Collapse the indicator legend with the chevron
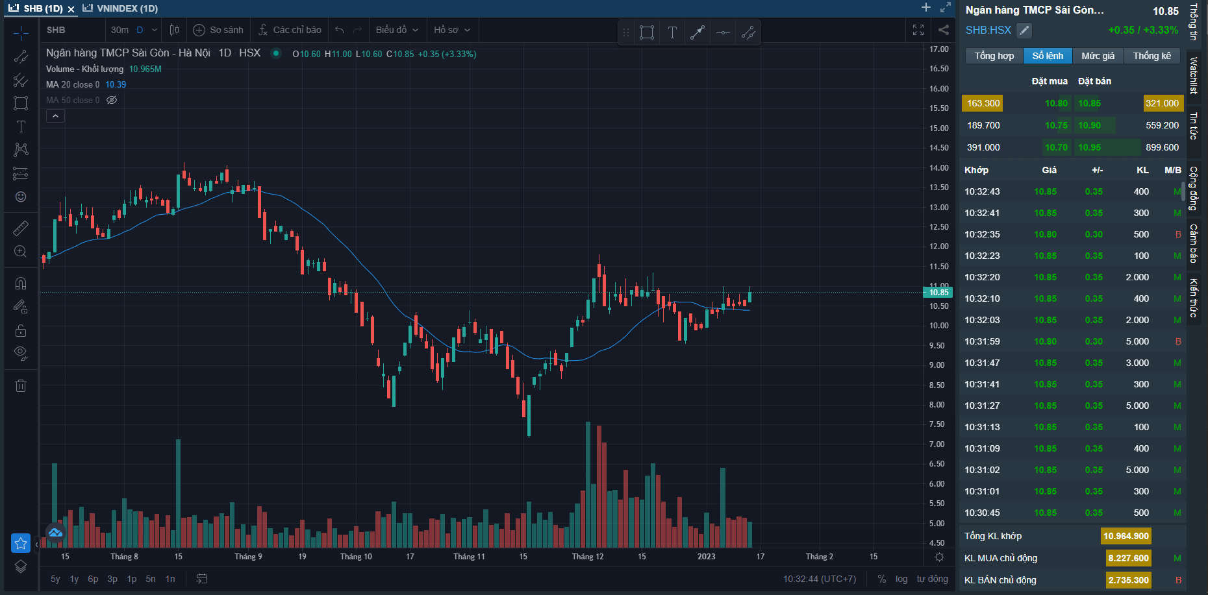 tap(55, 116)
